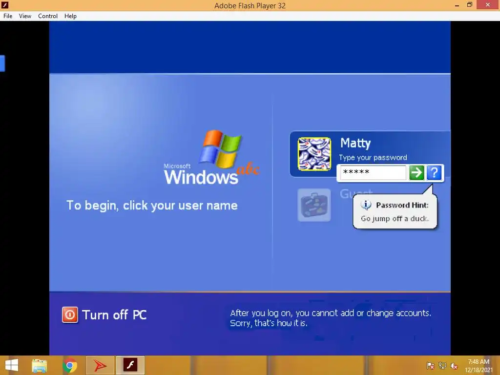This screenshot has height=375, width=500.
Task: Click the Turn off PC label
Action: [x=114, y=315]
